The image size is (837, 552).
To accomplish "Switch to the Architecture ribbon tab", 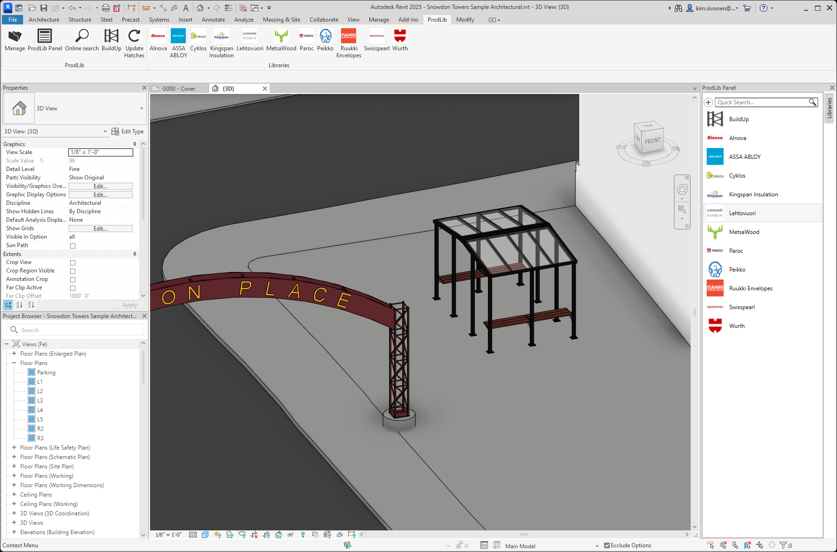I will (44, 20).
